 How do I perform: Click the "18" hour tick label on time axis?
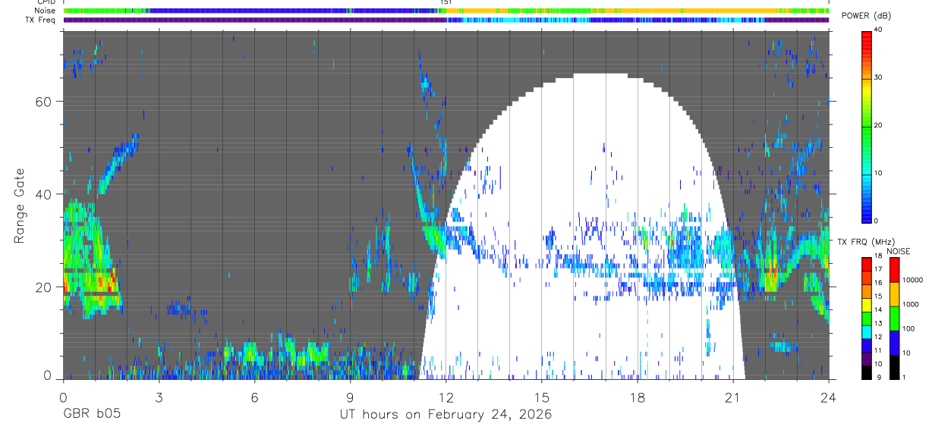coord(638,397)
